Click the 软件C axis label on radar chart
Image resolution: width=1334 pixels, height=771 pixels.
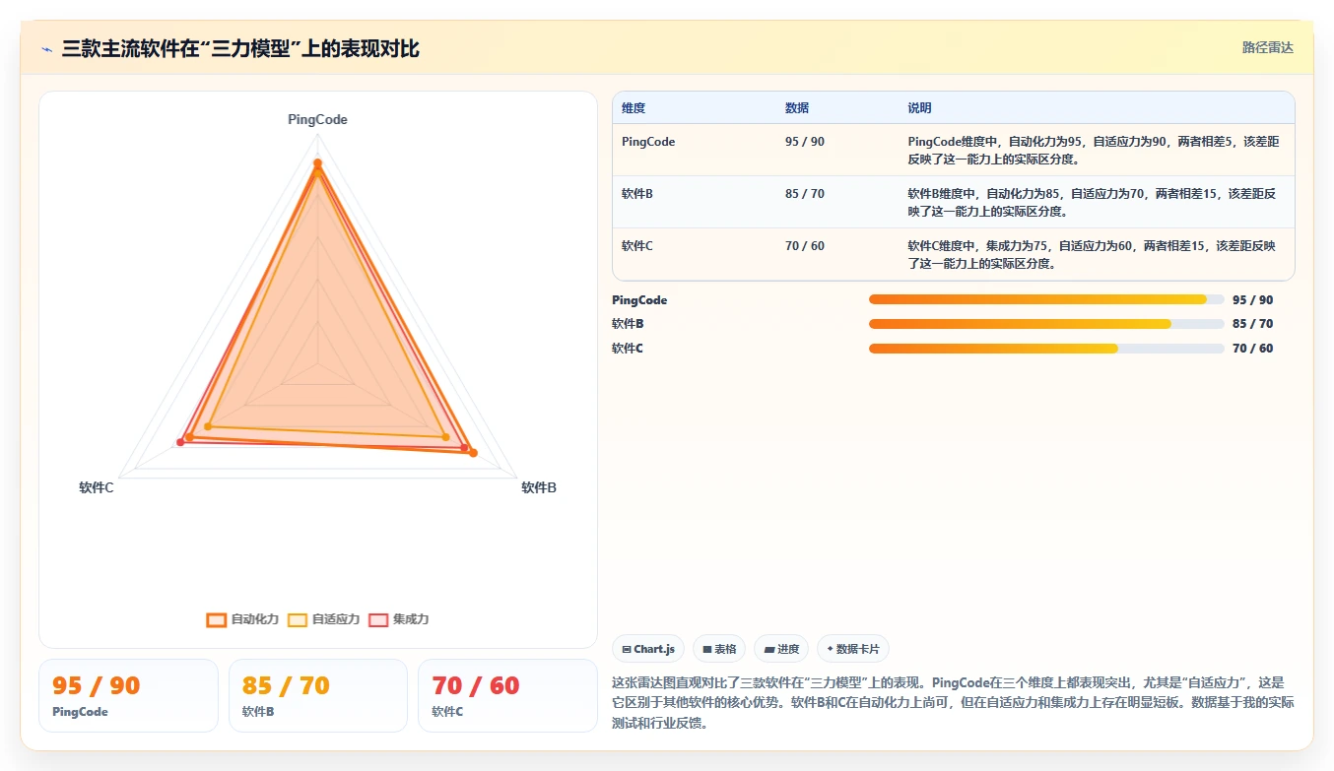(97, 487)
